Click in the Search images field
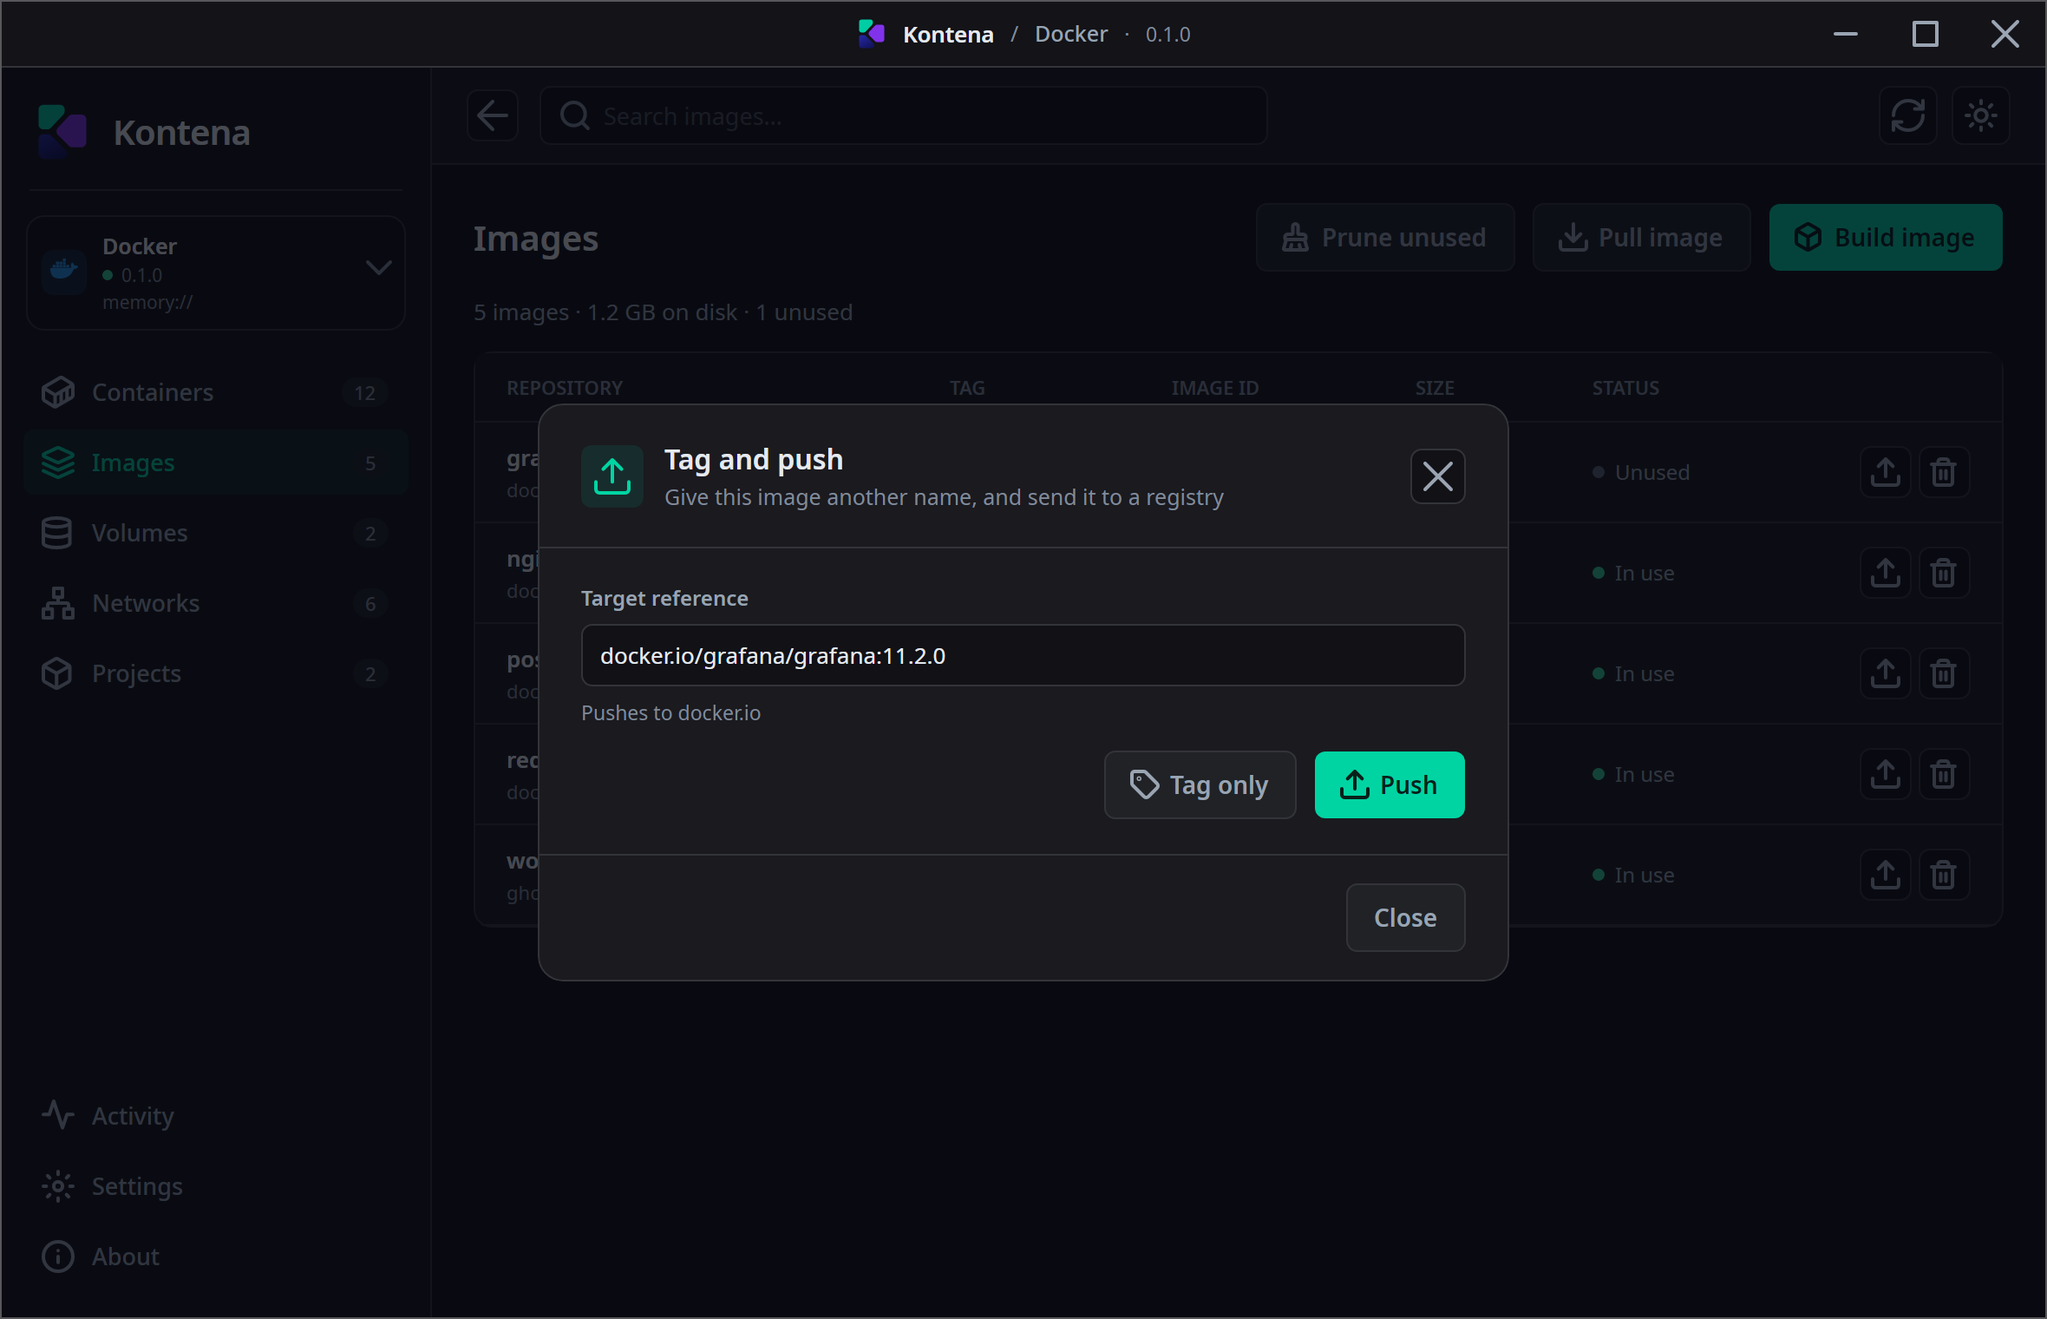 pyautogui.click(x=903, y=115)
